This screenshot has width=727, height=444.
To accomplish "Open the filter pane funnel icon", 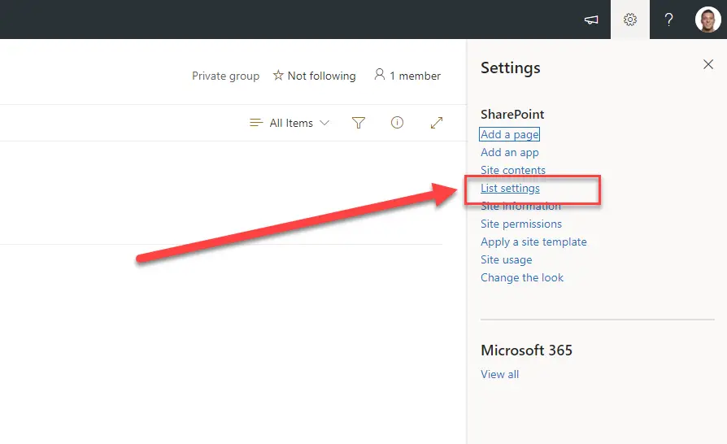I will (x=359, y=123).
